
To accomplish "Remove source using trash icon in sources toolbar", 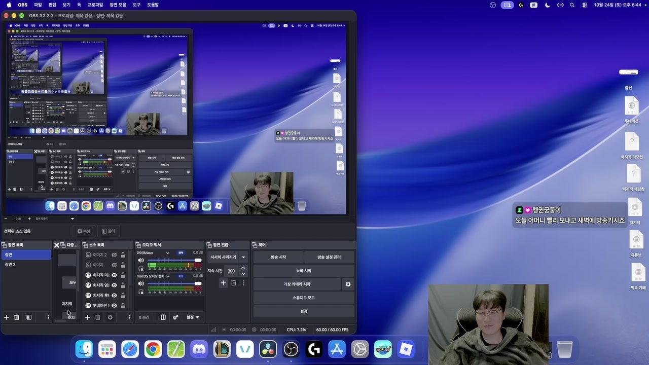I will click(x=98, y=317).
